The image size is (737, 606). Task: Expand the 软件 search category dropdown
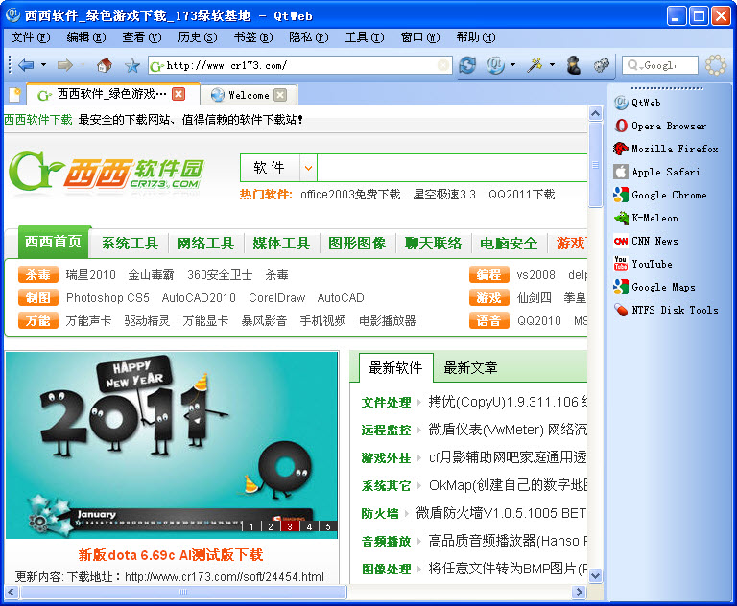point(308,168)
